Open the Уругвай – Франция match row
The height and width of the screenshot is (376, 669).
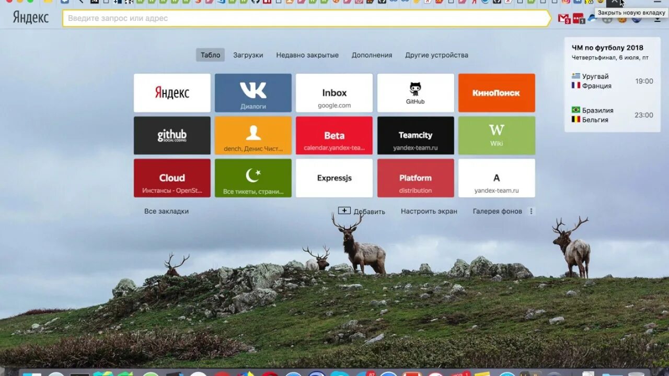click(x=613, y=81)
